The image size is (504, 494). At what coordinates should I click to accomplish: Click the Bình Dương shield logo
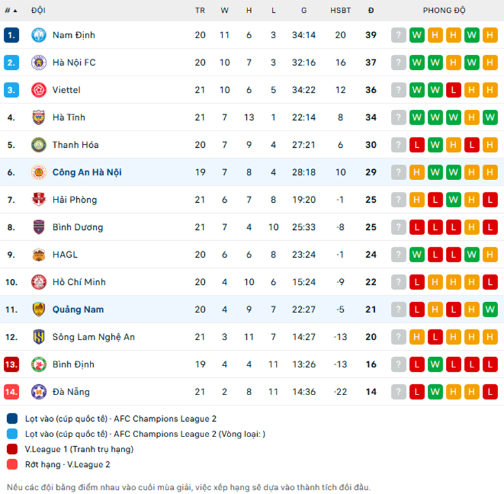[39, 227]
